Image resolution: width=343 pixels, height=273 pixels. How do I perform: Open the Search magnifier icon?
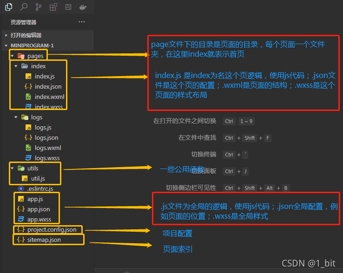pos(24,7)
